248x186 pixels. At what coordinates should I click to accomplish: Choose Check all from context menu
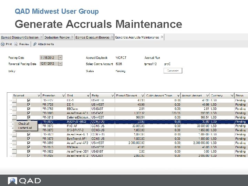click(24, 124)
